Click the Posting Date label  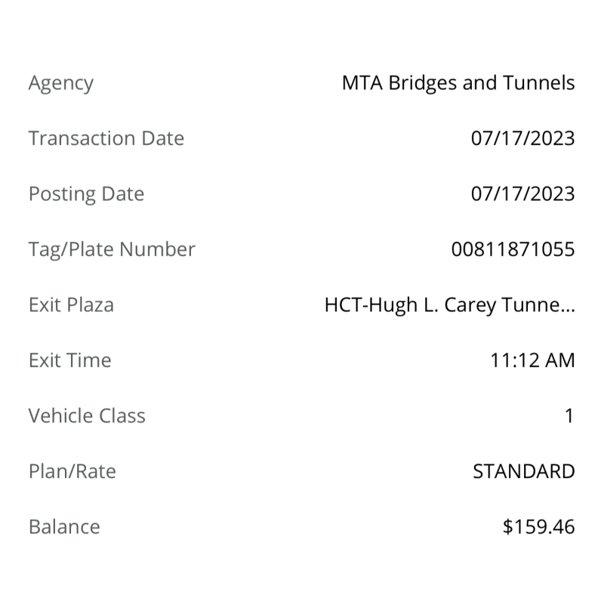(86, 194)
